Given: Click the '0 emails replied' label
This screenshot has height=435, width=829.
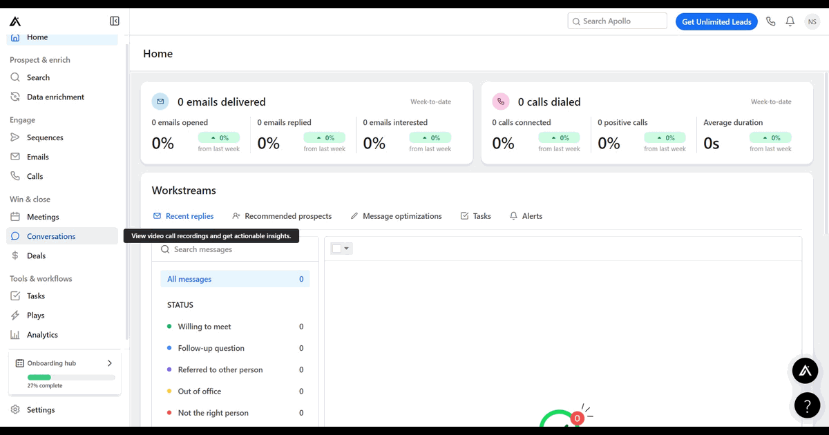Looking at the screenshot, I should pos(285,122).
